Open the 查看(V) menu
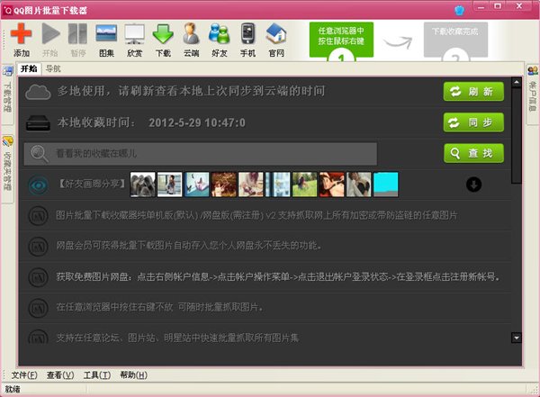The image size is (540, 397). [x=60, y=374]
